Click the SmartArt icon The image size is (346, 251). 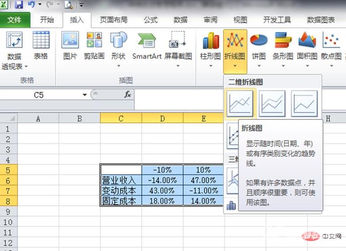coord(147,40)
